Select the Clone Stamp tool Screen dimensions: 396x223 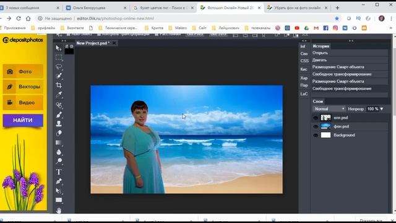pos(59,124)
